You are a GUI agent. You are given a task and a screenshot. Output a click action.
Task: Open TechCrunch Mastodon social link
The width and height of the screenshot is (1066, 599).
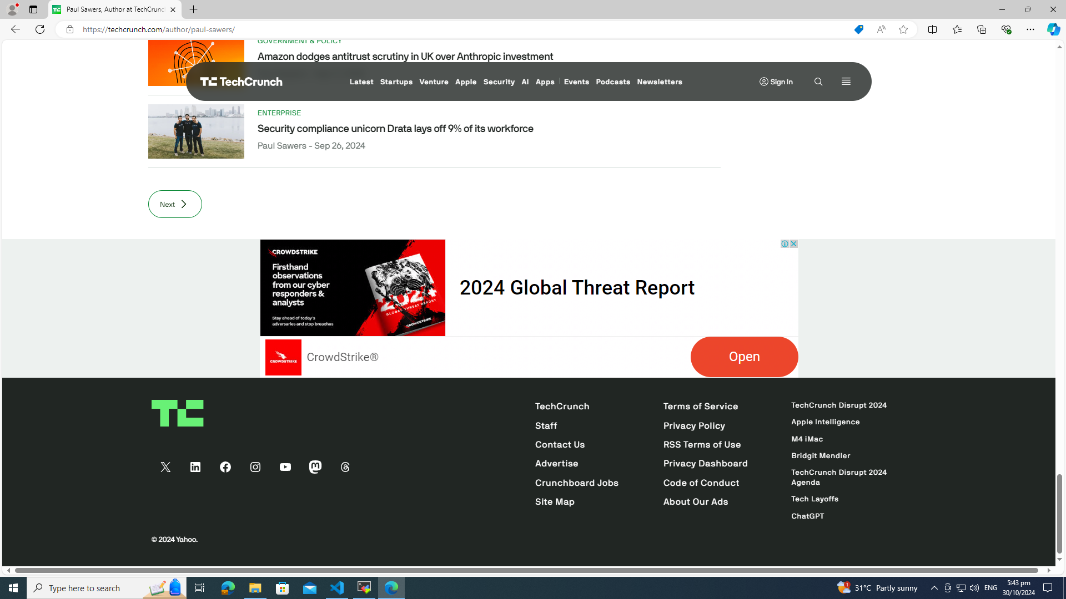coord(315,467)
